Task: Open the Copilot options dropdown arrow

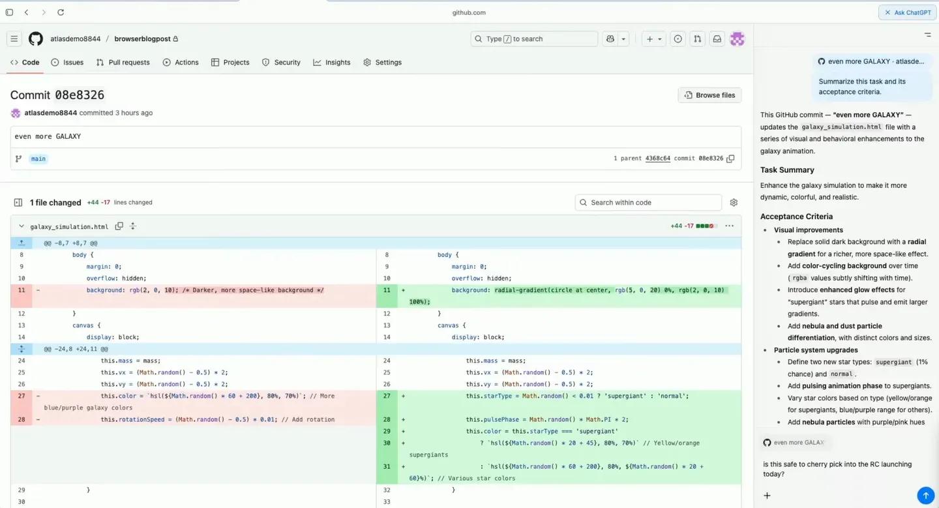Action: [623, 38]
